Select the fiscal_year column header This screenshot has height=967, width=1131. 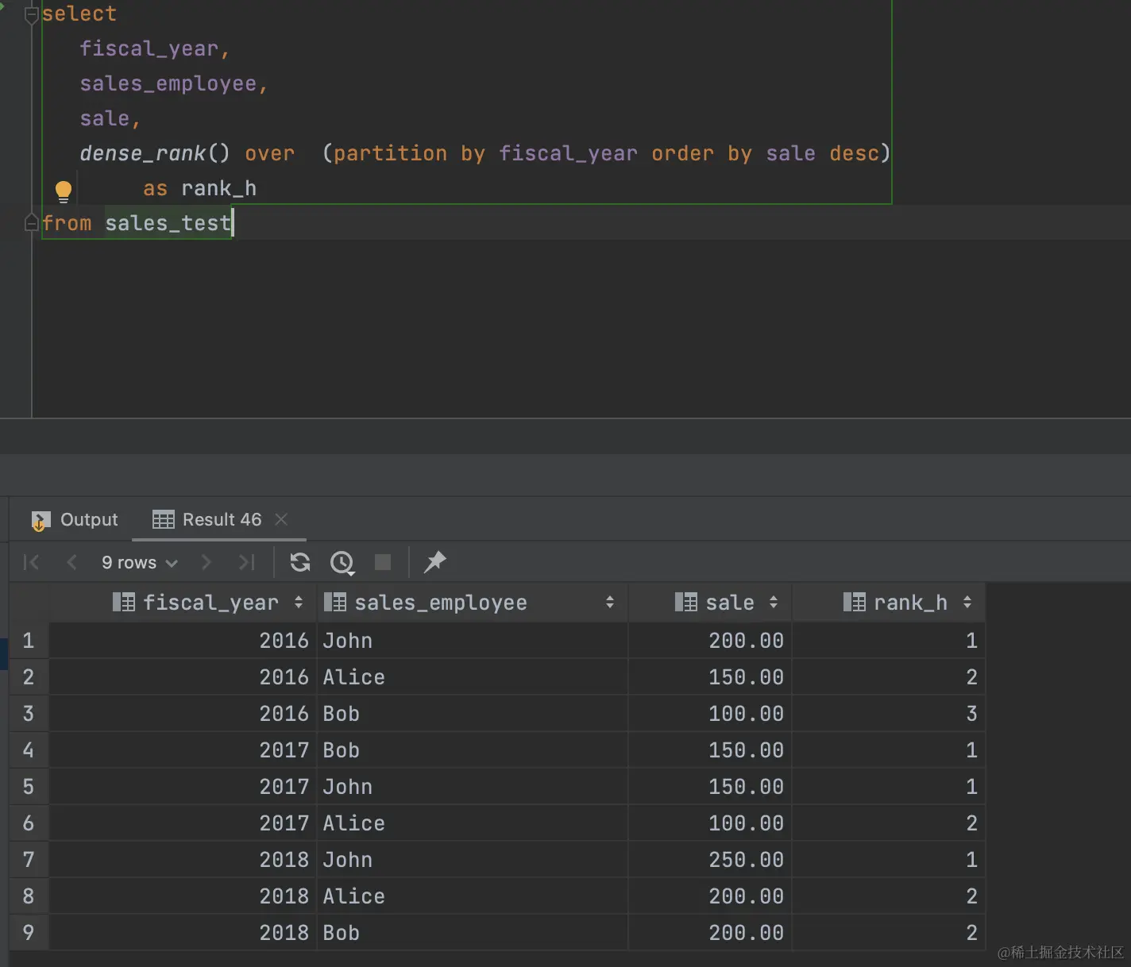point(183,603)
